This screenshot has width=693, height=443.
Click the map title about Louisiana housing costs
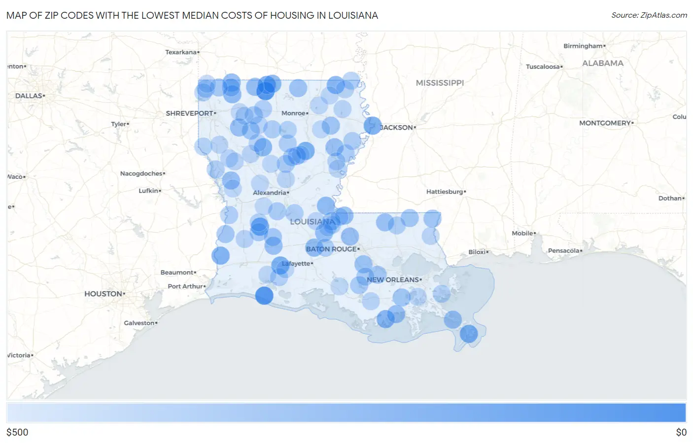[x=192, y=15]
